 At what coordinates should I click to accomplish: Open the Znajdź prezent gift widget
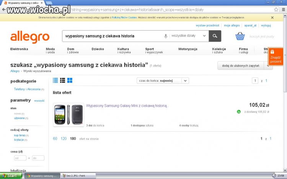[276, 57]
